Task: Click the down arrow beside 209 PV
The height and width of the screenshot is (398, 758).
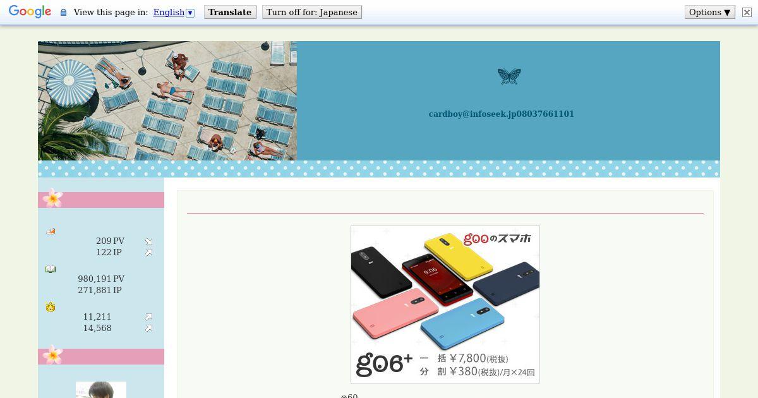Action: pos(148,241)
